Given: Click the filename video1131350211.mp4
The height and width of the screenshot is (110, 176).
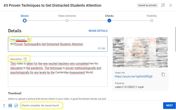Looking at the screenshot, I should [x=129, y=87].
